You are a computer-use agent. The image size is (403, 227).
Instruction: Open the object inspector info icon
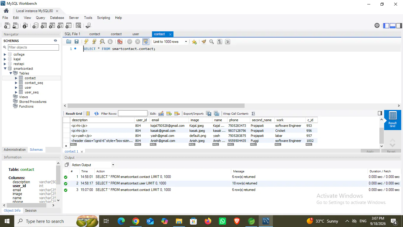pos(25,26)
